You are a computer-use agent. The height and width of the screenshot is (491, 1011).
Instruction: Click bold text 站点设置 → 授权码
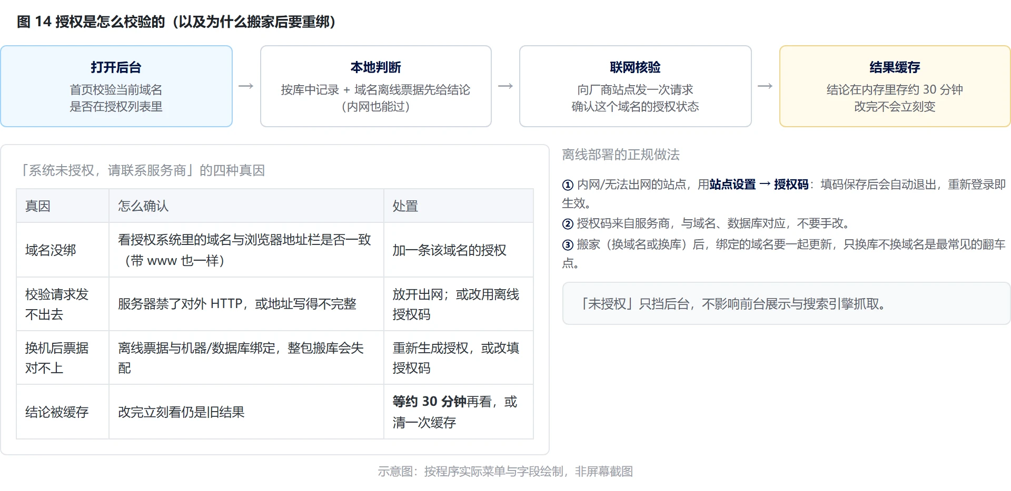[x=759, y=185]
